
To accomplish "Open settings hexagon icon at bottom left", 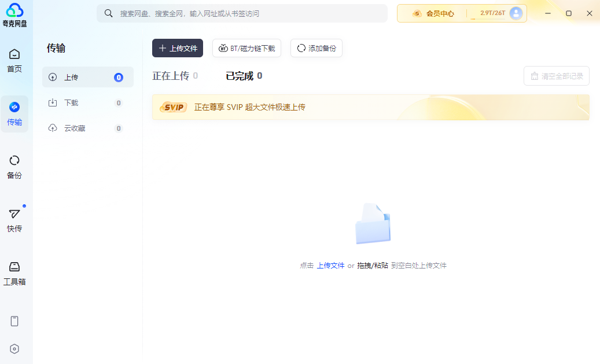I will 14,348.
